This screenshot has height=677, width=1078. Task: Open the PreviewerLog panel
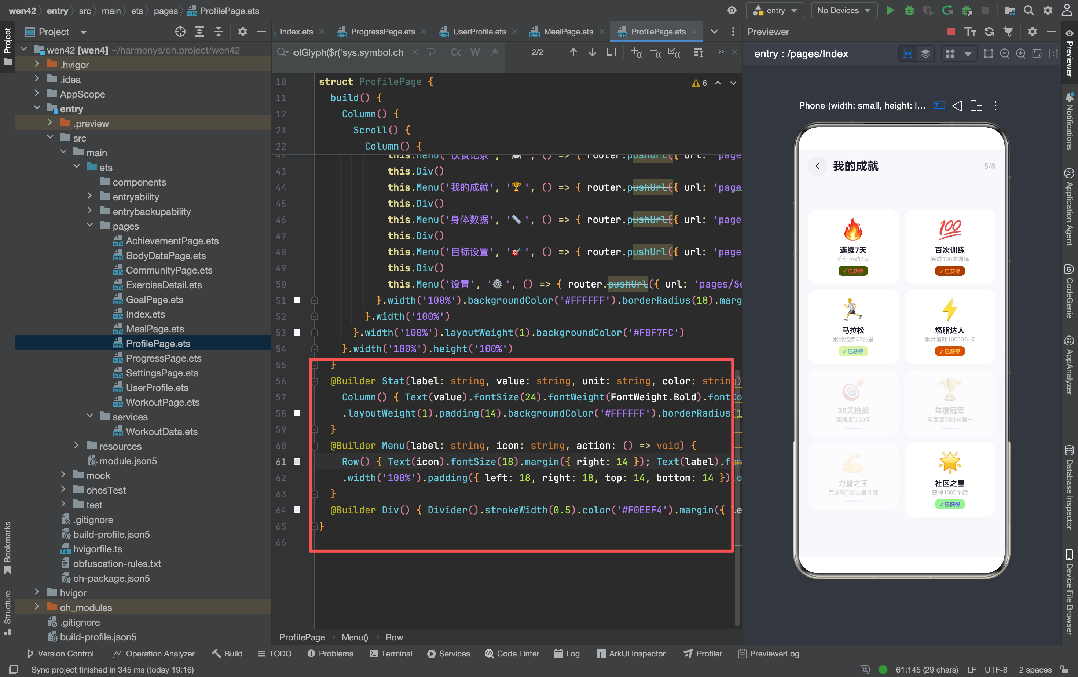pos(768,653)
